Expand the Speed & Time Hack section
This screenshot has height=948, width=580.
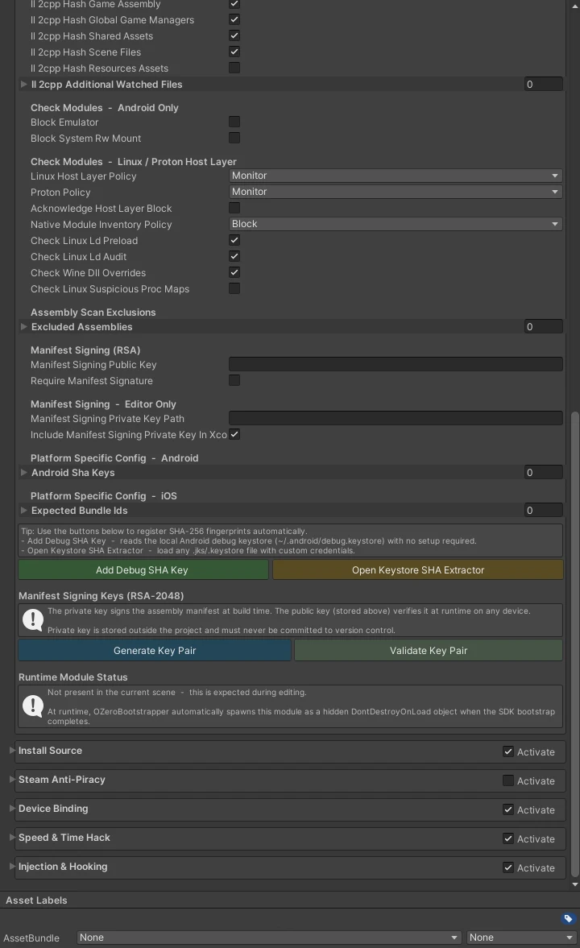[x=12, y=838]
